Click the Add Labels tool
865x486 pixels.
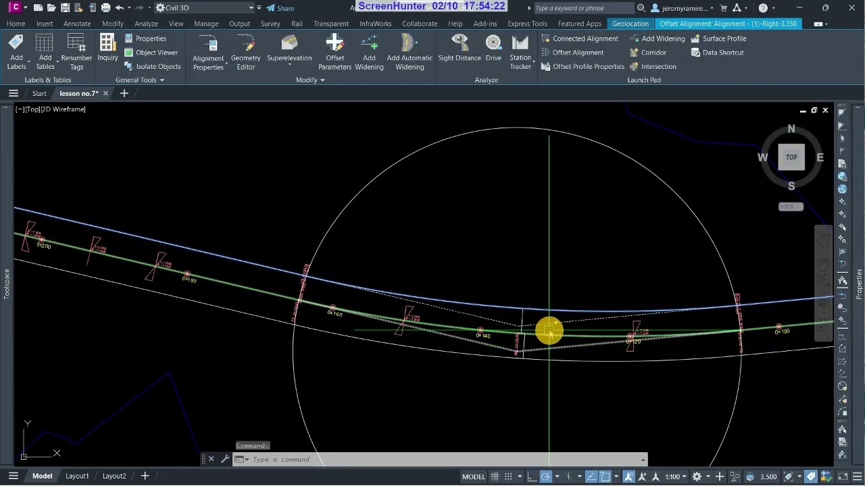(16, 52)
